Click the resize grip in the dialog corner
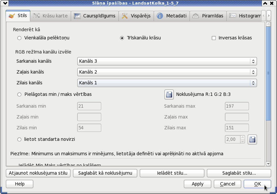This screenshot has width=277, height=194. (272, 190)
